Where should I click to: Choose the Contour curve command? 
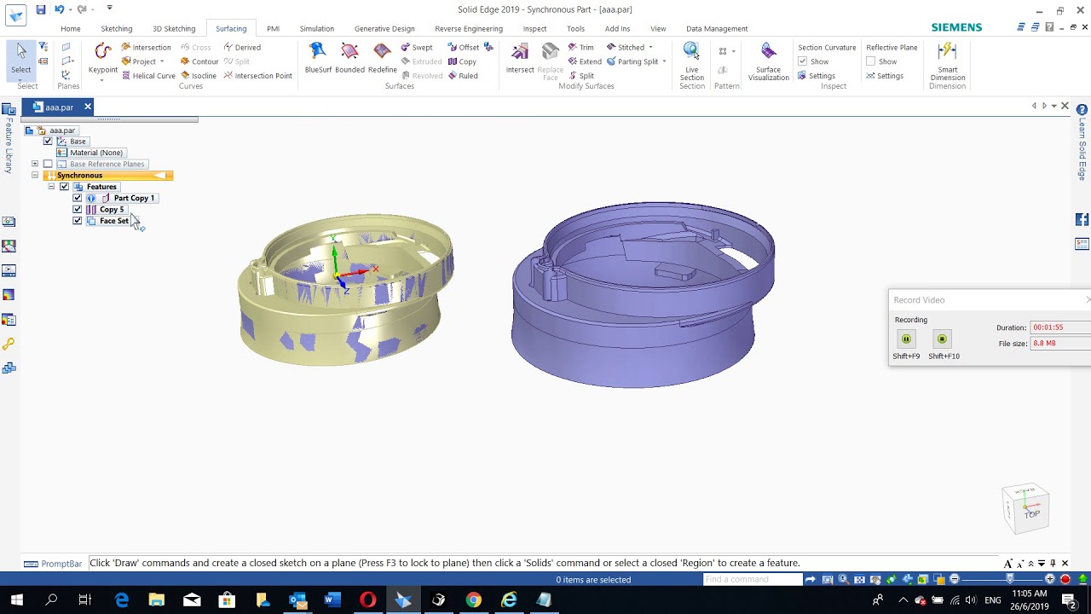click(199, 61)
